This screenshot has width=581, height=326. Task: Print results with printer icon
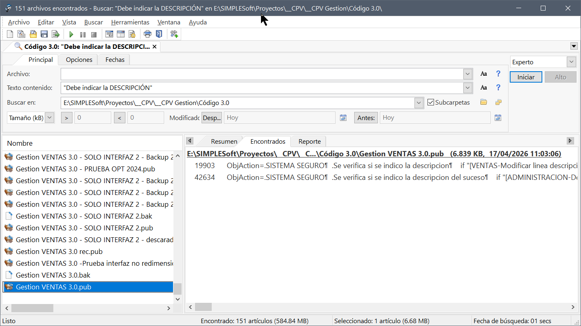147,34
